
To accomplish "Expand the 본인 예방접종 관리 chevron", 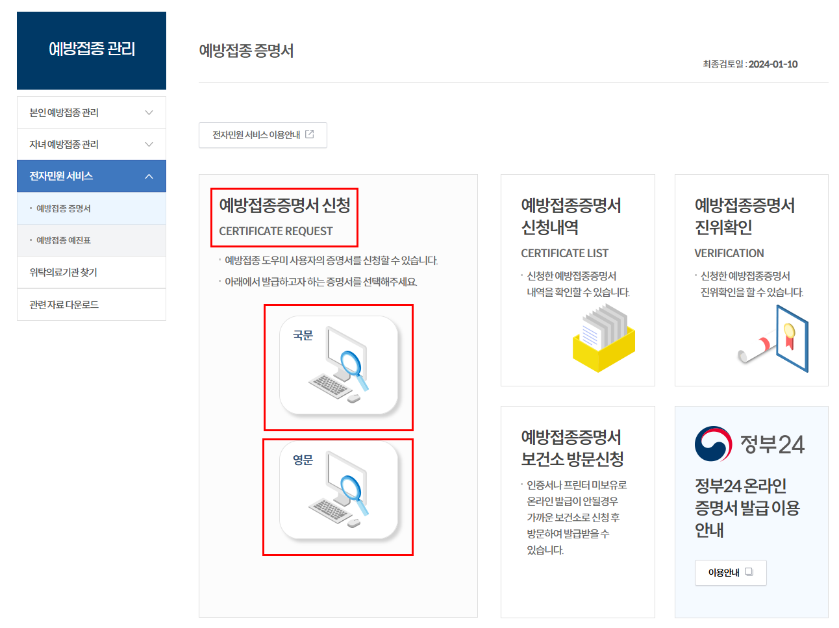I will coord(149,112).
